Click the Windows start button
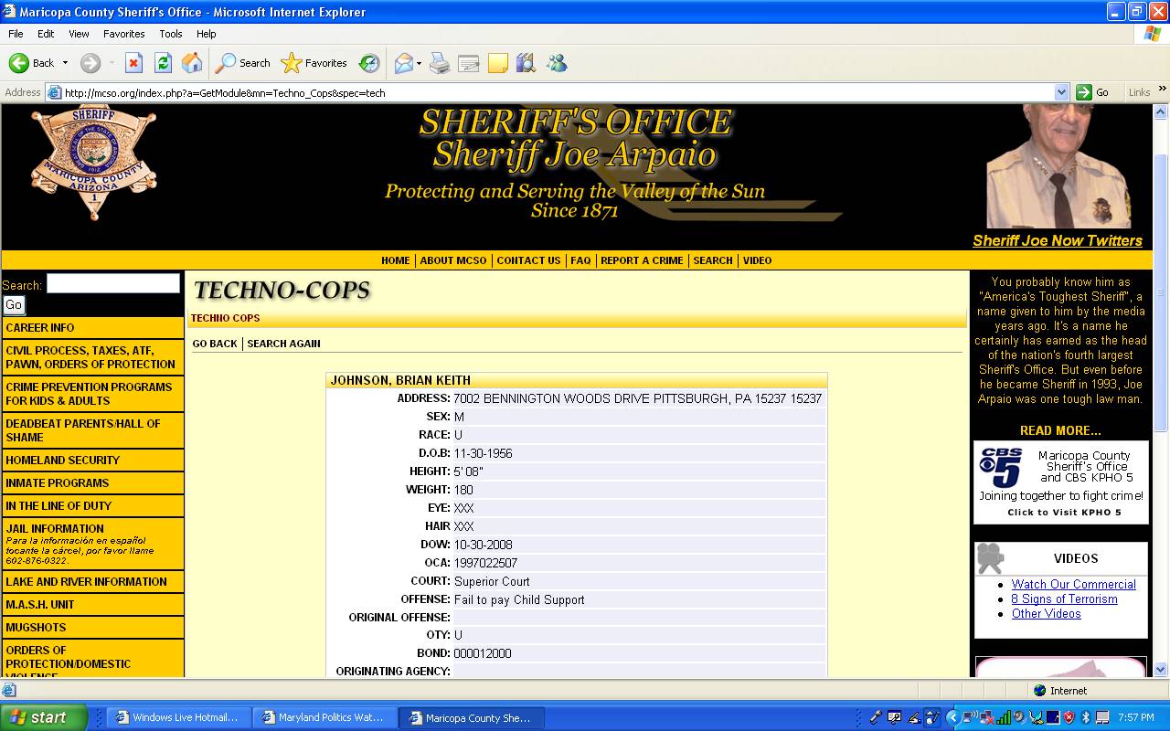The height and width of the screenshot is (731, 1170). (x=43, y=717)
